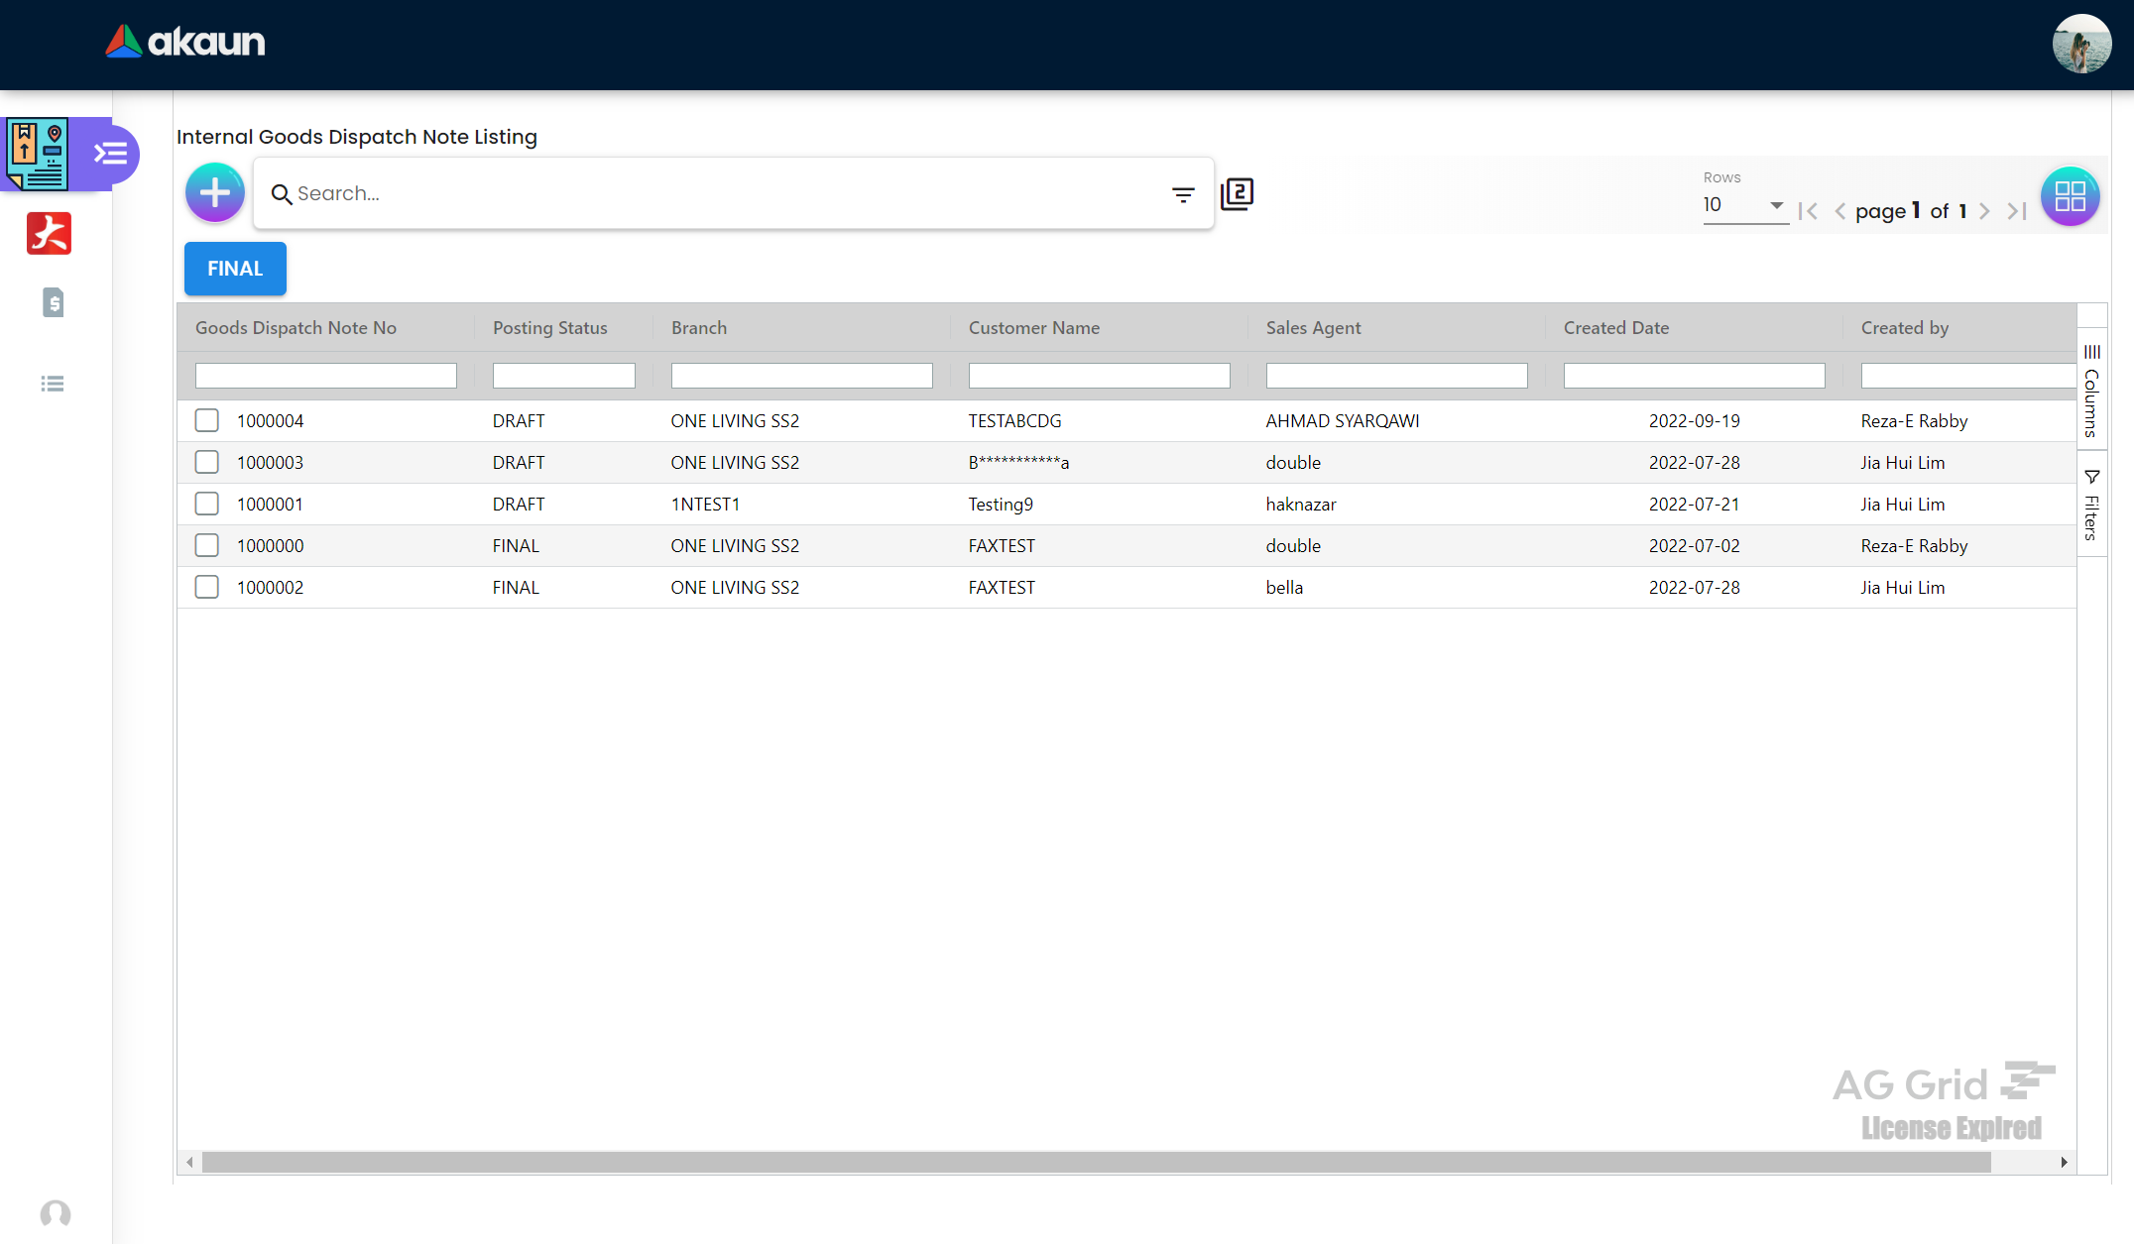
Task: Open the dollar document icon in sidebar
Action: (x=54, y=302)
